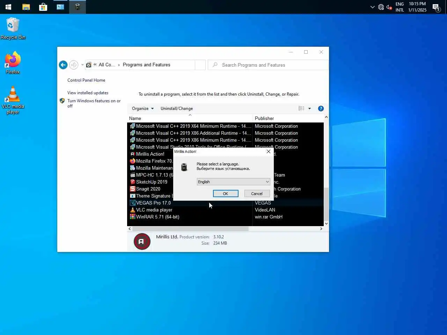Go back in Programs and Features window
447x335 pixels.
click(63, 65)
